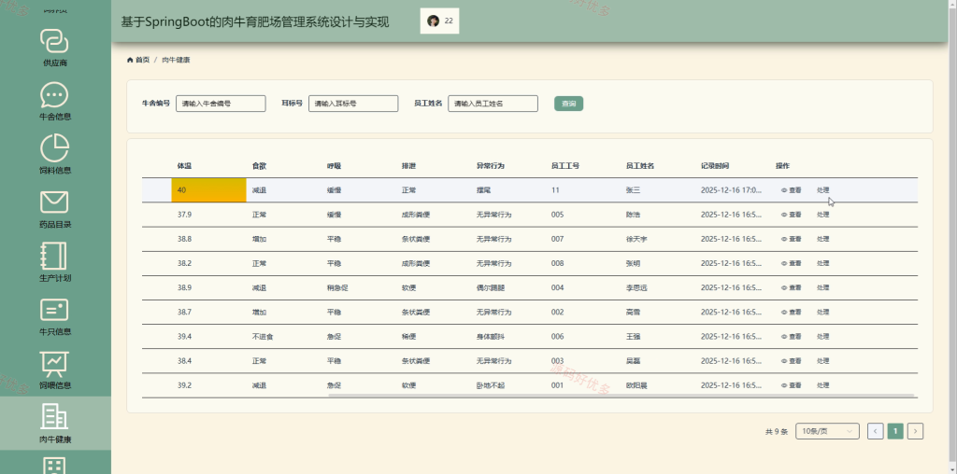Viewport: 957px width, 474px height.
Task: View the record for employee 吴磊
Action: (x=791, y=361)
